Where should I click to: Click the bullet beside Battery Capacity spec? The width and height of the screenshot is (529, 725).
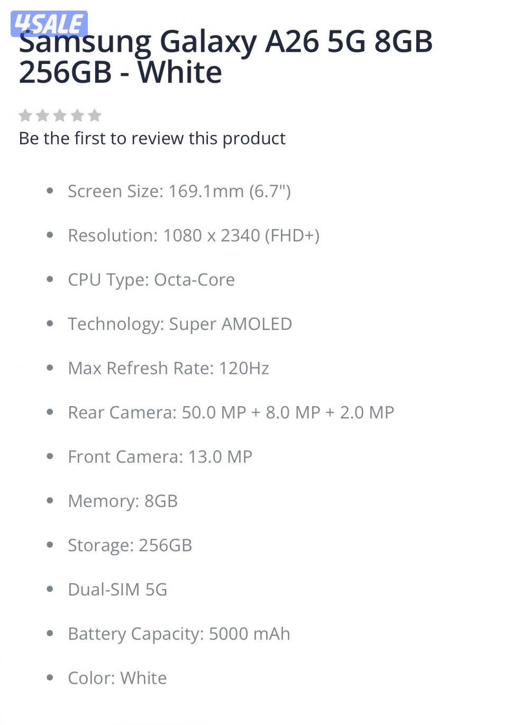pos(50,631)
